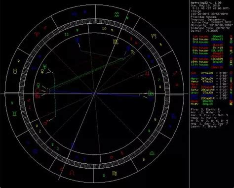The width and height of the screenshot is (234, 188).
Task: Click the red Mars planet symbol
Action: (46, 122)
